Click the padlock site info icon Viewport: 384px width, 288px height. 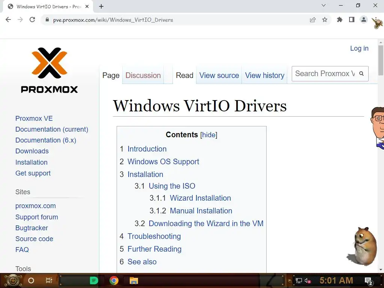(x=47, y=19)
